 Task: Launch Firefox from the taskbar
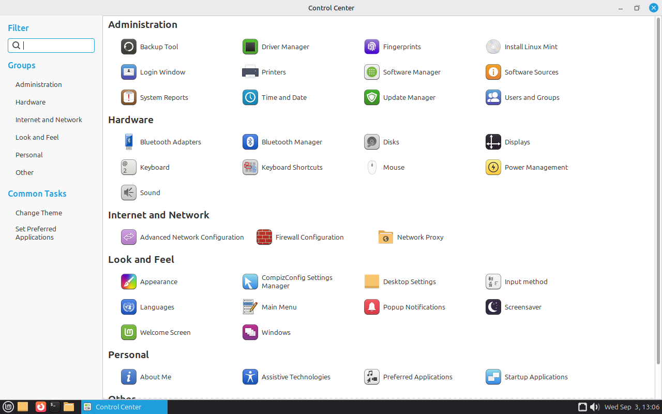point(40,407)
